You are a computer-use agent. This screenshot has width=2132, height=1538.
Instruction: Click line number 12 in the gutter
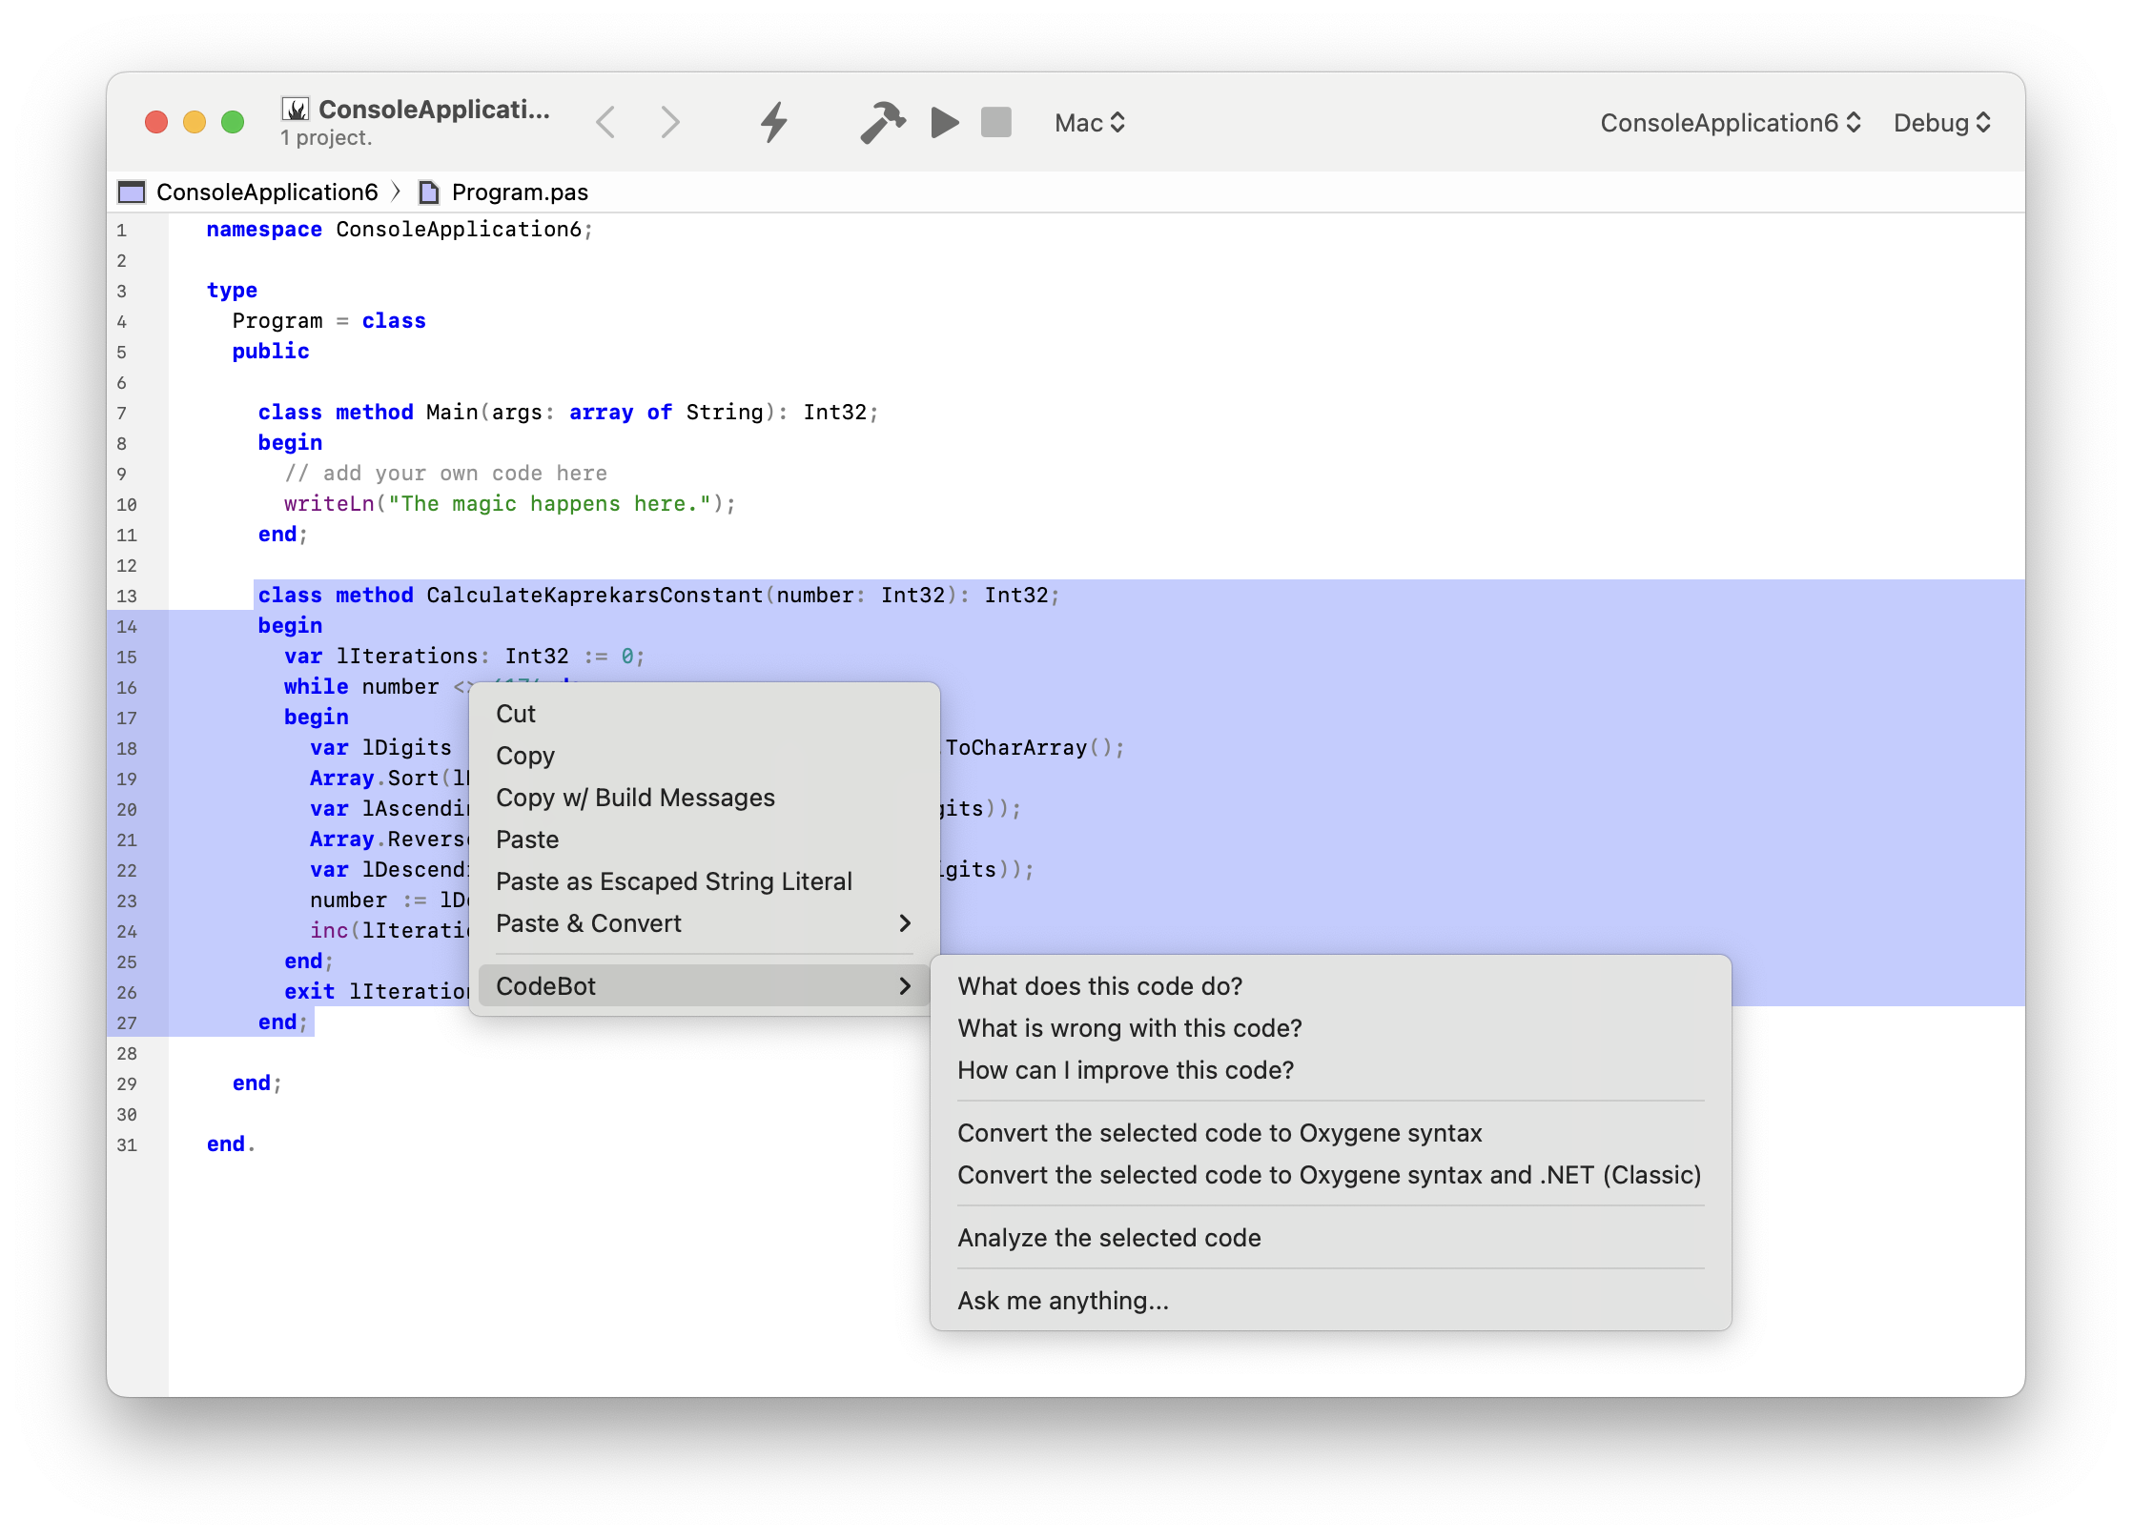[x=127, y=565]
